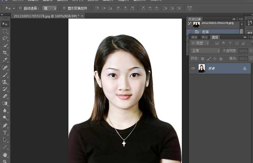The height and width of the screenshot is (163, 253).
Task: Select the 打开 history state
Action: pos(214,32)
